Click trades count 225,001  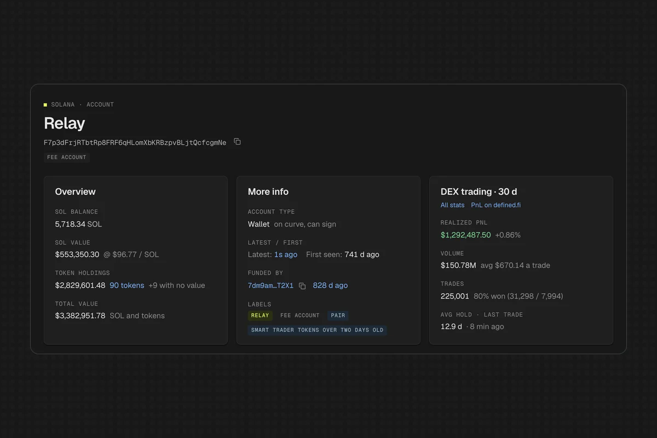tap(454, 296)
